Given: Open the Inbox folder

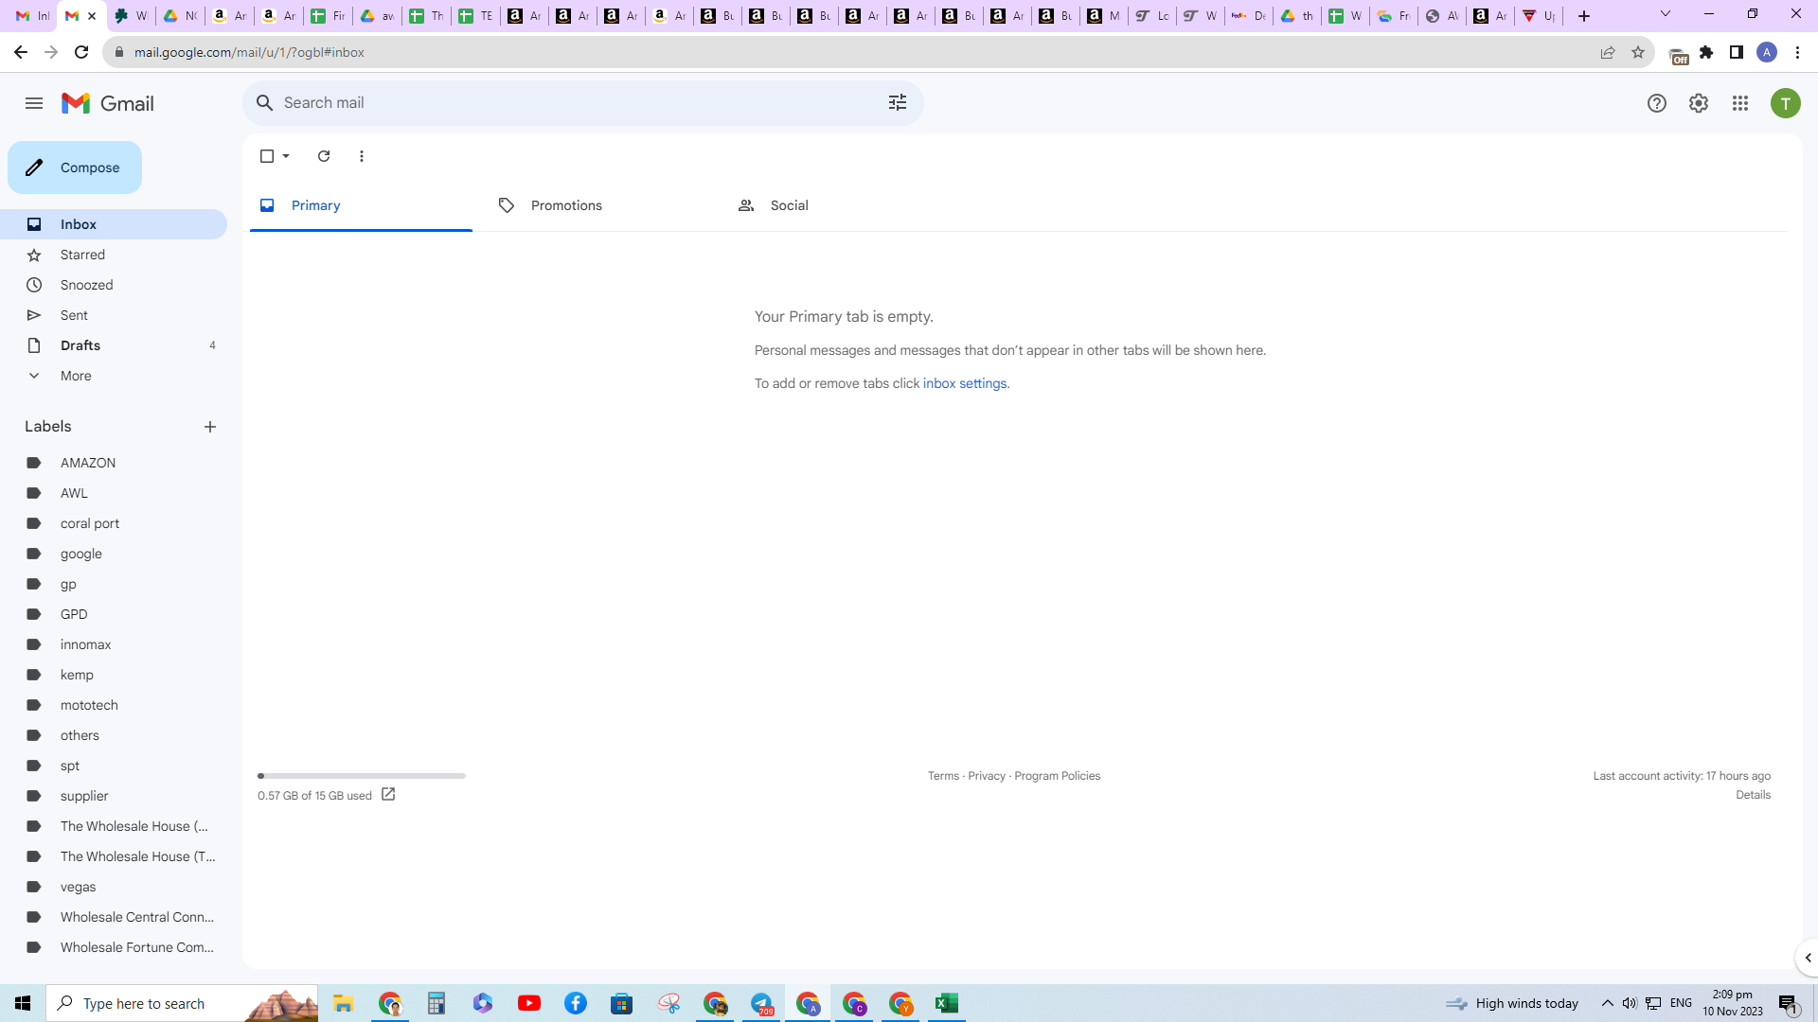Looking at the screenshot, I should pyautogui.click(x=114, y=224).
